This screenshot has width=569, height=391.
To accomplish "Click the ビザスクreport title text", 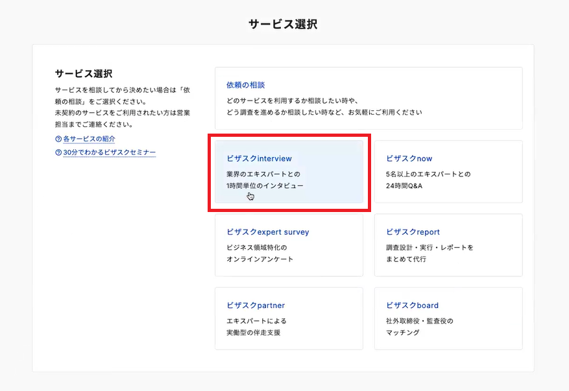I will pyautogui.click(x=413, y=231).
